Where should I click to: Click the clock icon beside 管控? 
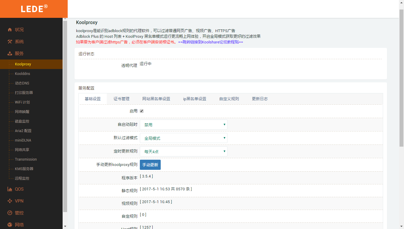(x=10, y=213)
